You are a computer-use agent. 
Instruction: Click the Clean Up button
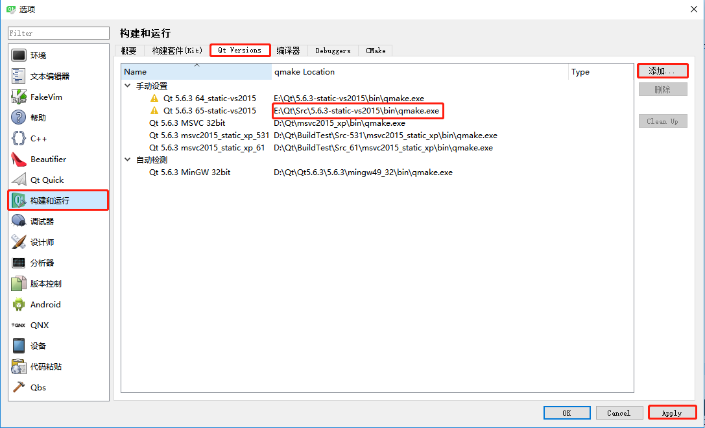point(663,121)
